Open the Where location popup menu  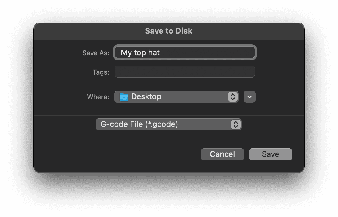176,97
